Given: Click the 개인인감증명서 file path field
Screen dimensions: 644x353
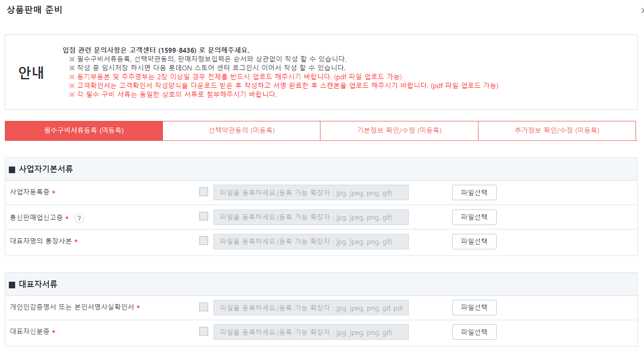Looking at the screenshot, I should [311, 308].
